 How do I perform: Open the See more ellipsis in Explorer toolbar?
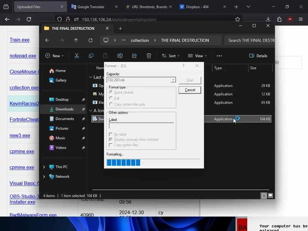pos(219,56)
